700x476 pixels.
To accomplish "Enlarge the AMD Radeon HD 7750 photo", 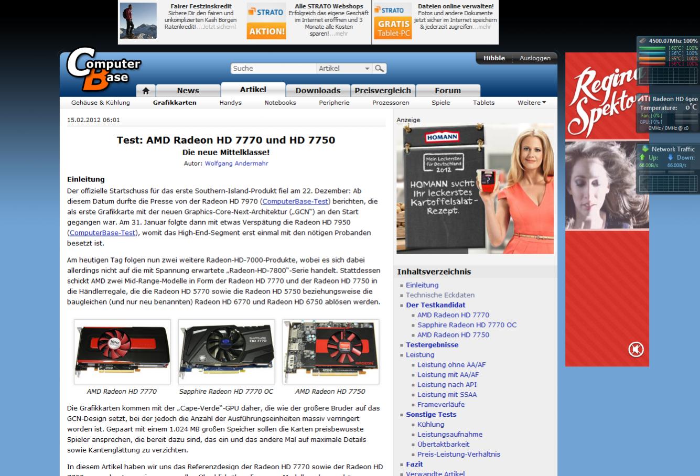I will (x=331, y=352).
